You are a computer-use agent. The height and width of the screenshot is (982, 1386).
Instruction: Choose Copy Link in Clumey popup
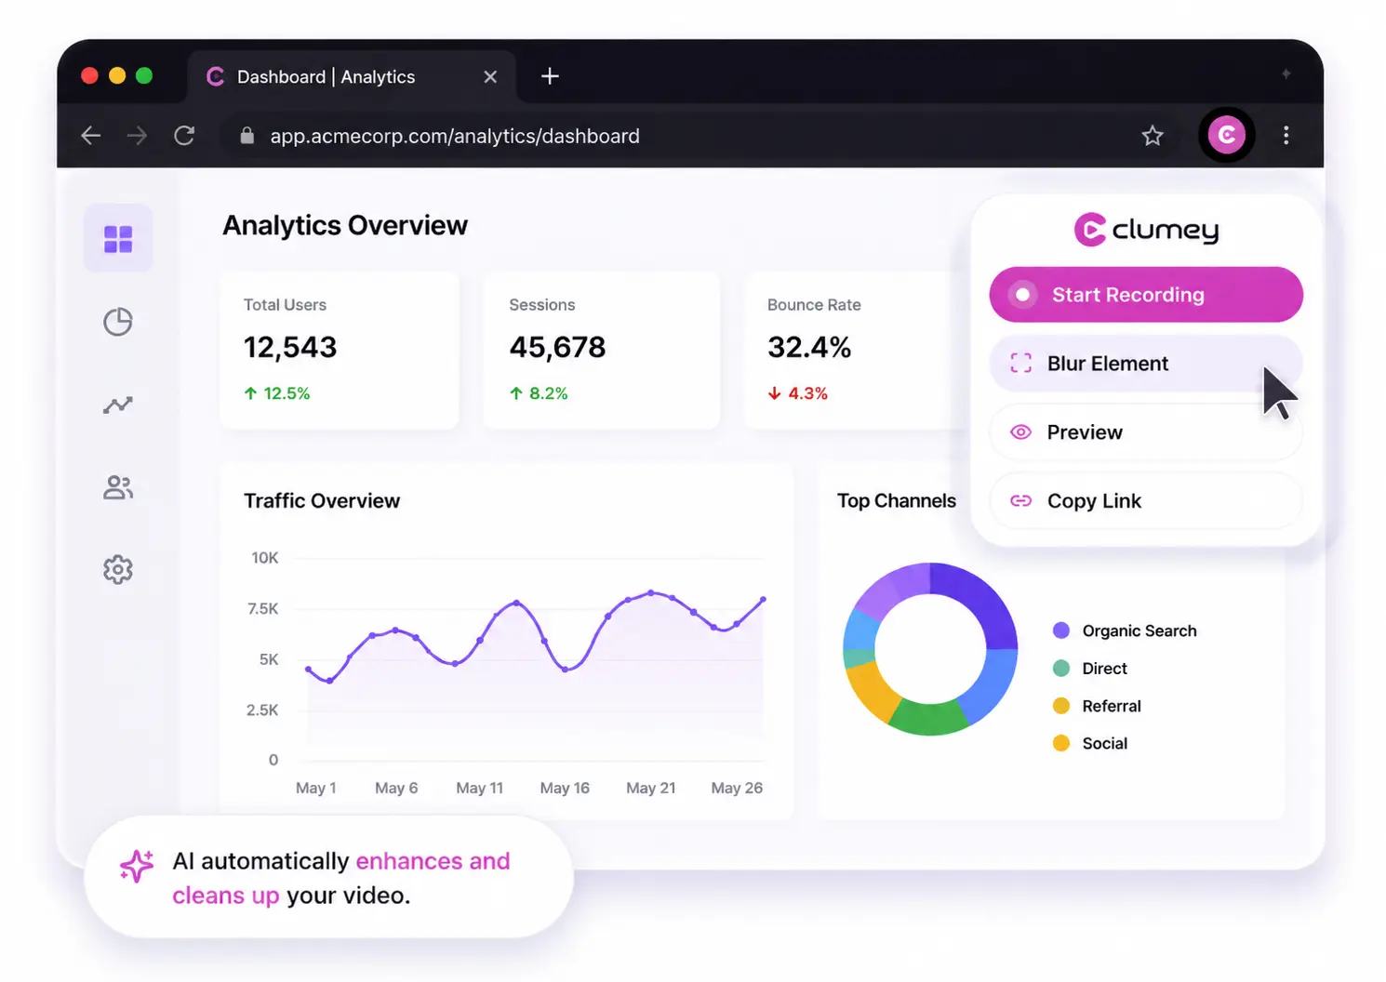click(x=1146, y=501)
